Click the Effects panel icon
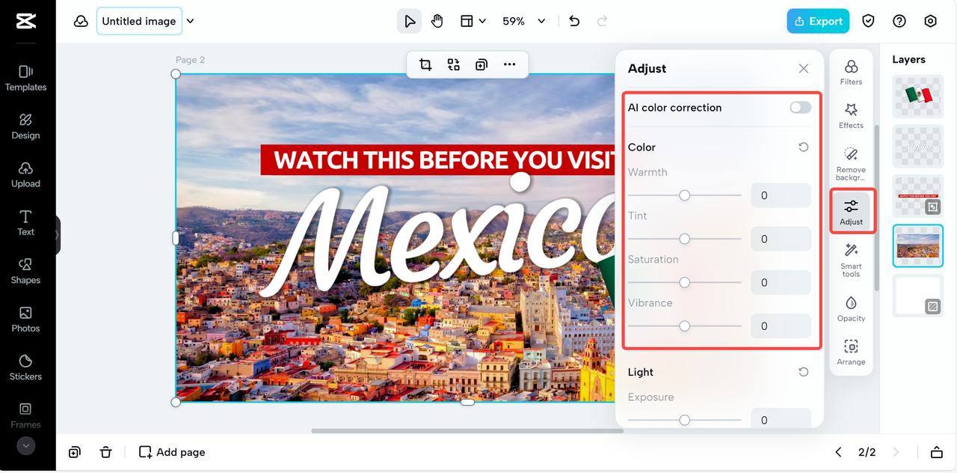The width and height of the screenshot is (957, 473). pyautogui.click(x=851, y=115)
